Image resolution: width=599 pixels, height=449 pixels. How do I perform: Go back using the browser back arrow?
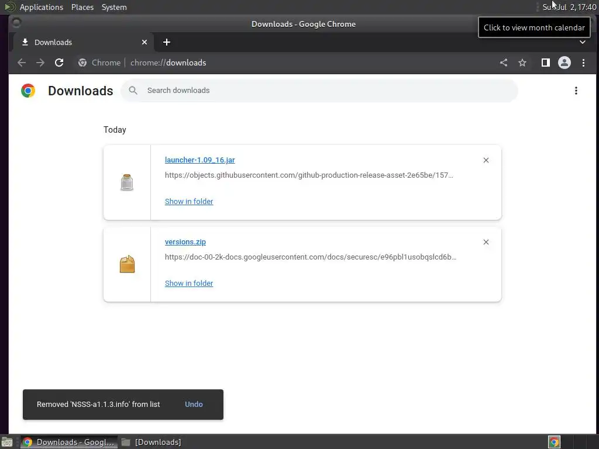[x=22, y=63]
